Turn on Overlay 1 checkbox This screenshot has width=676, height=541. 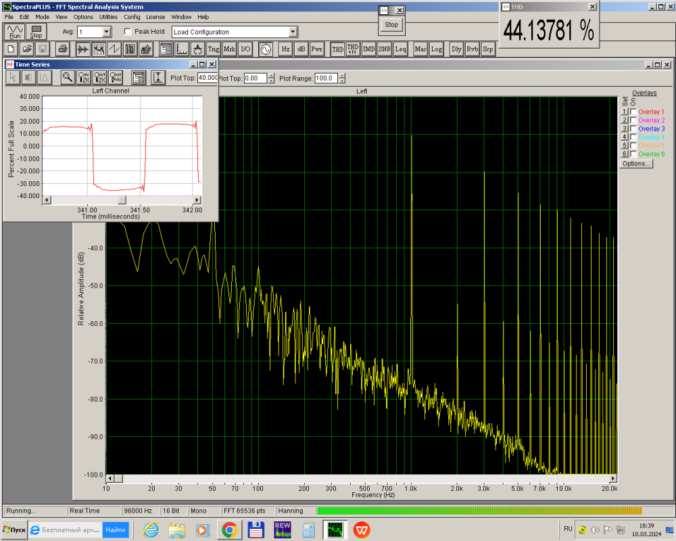pyautogui.click(x=633, y=112)
